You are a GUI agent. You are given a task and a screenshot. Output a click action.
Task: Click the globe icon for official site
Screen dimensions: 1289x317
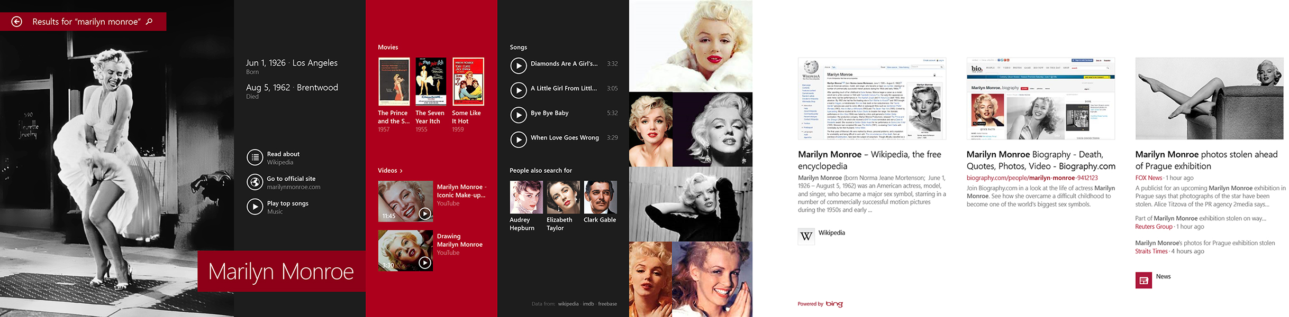coord(255,182)
